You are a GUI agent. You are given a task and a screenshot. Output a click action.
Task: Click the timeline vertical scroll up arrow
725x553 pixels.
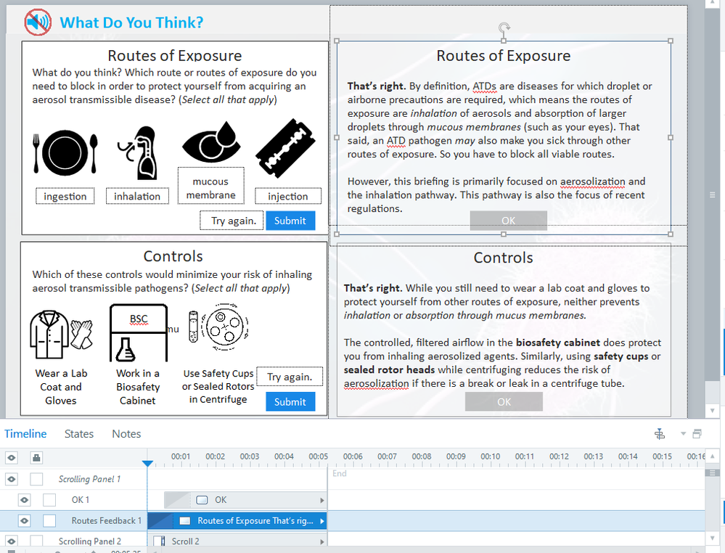(x=712, y=456)
